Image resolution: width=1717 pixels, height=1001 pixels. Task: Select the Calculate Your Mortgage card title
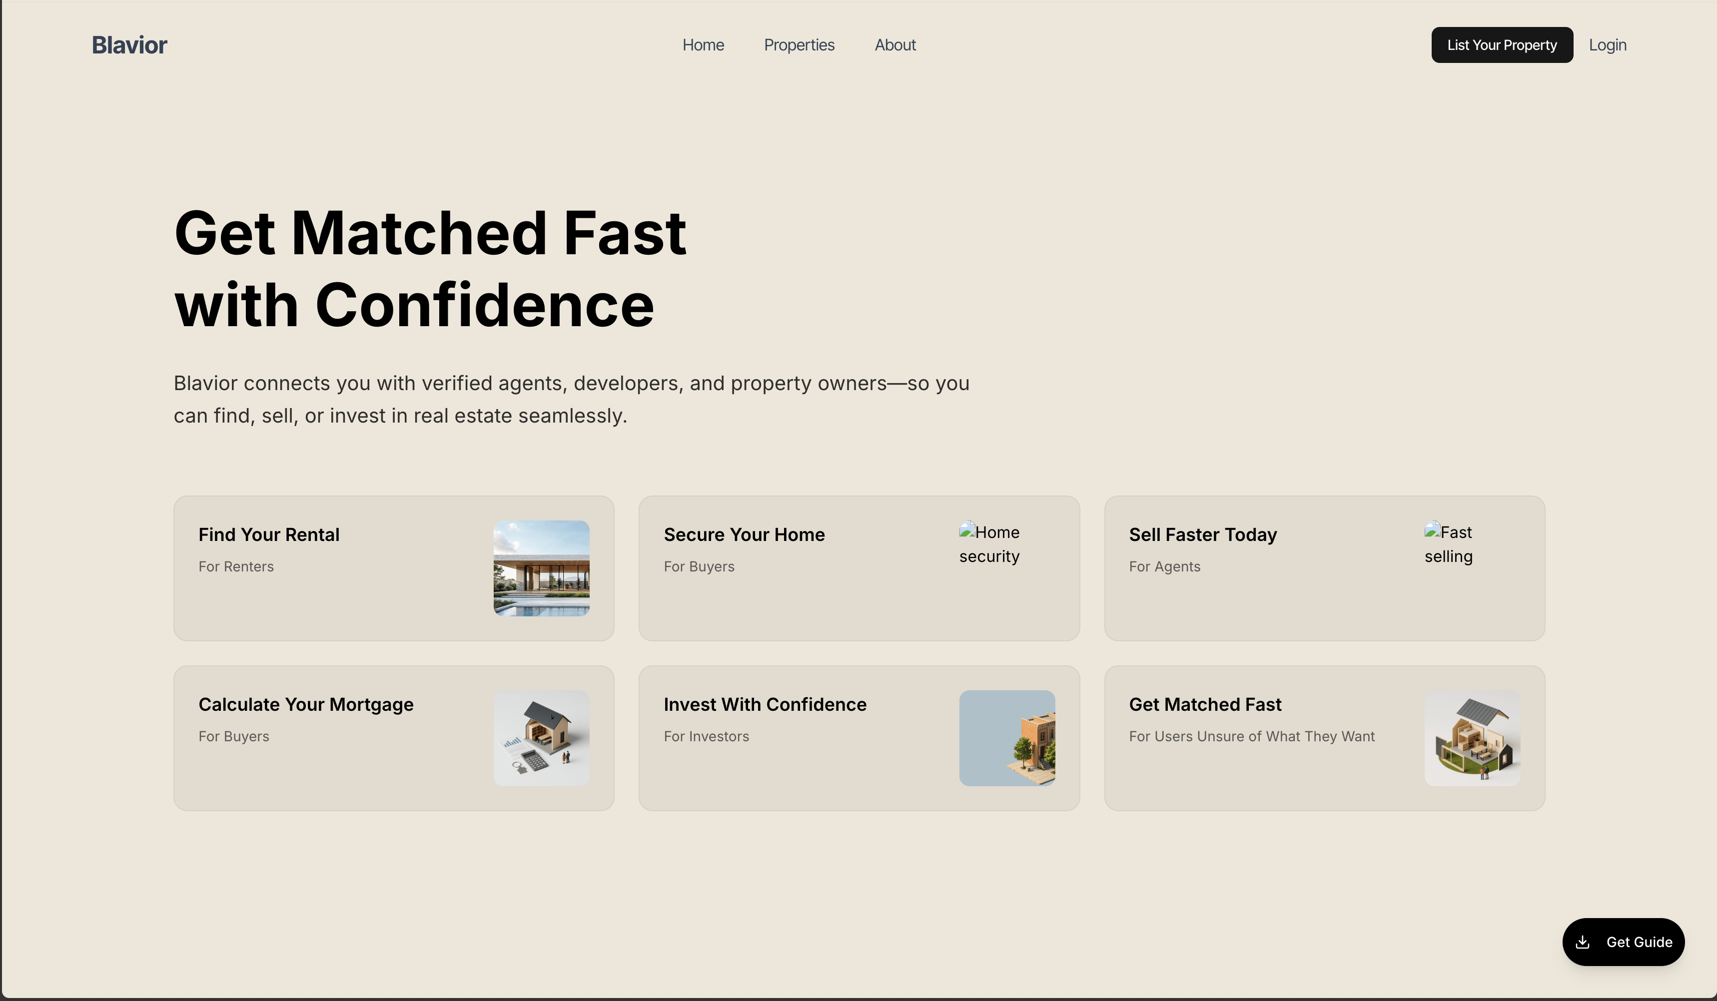point(306,704)
